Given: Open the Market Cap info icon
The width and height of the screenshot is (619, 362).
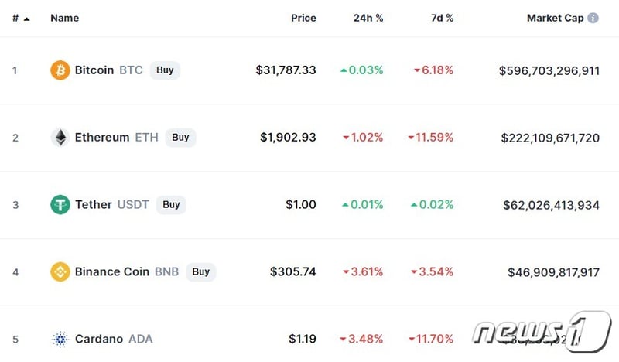Looking at the screenshot, I should point(593,18).
